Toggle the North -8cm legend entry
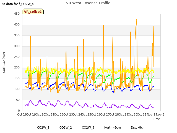The height and width of the screenshot is (133, 177). pyautogui.click(x=110, y=127)
